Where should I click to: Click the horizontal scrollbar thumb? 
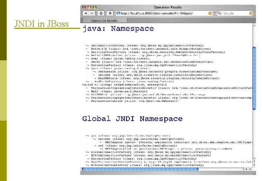[140, 169]
